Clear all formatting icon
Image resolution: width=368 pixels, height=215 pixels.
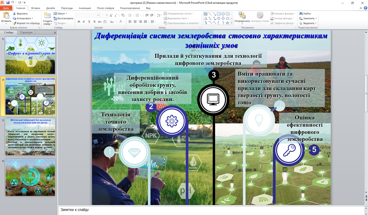click(x=123, y=15)
